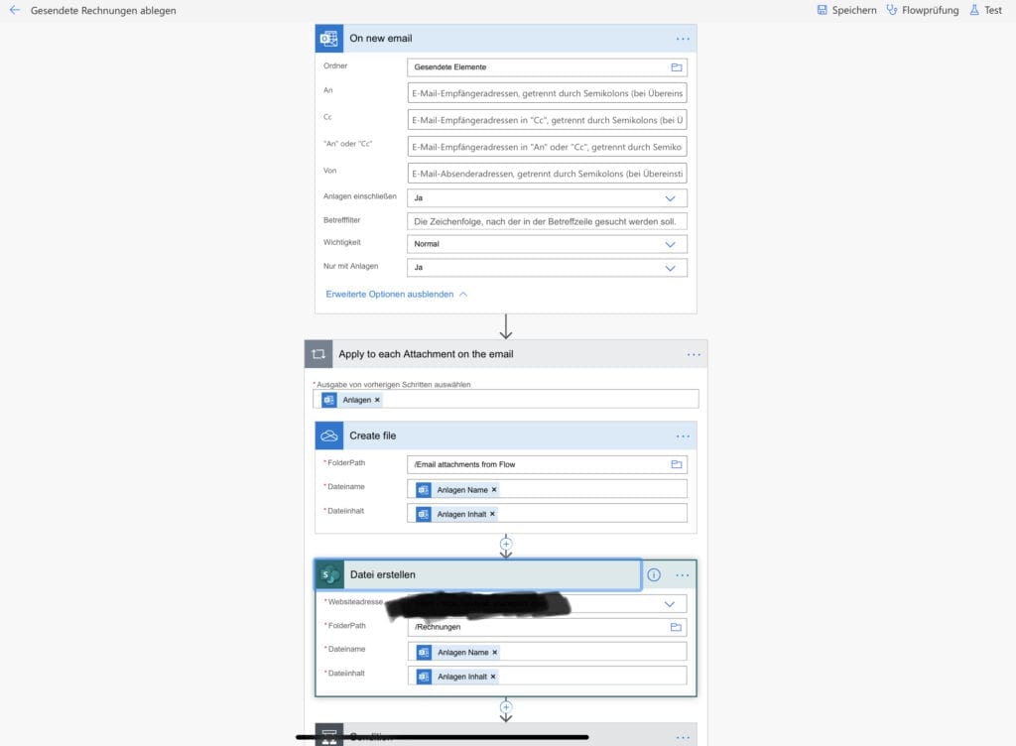Expand the Websiteadresse dropdown
Image resolution: width=1016 pixels, height=746 pixels.
(x=670, y=604)
